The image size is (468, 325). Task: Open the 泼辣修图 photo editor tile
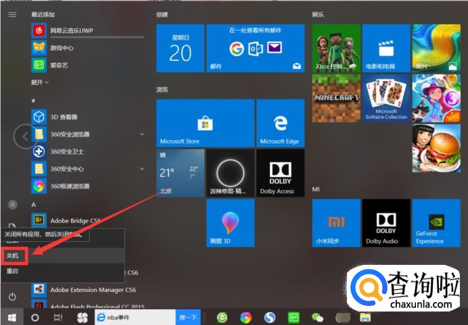(231, 173)
